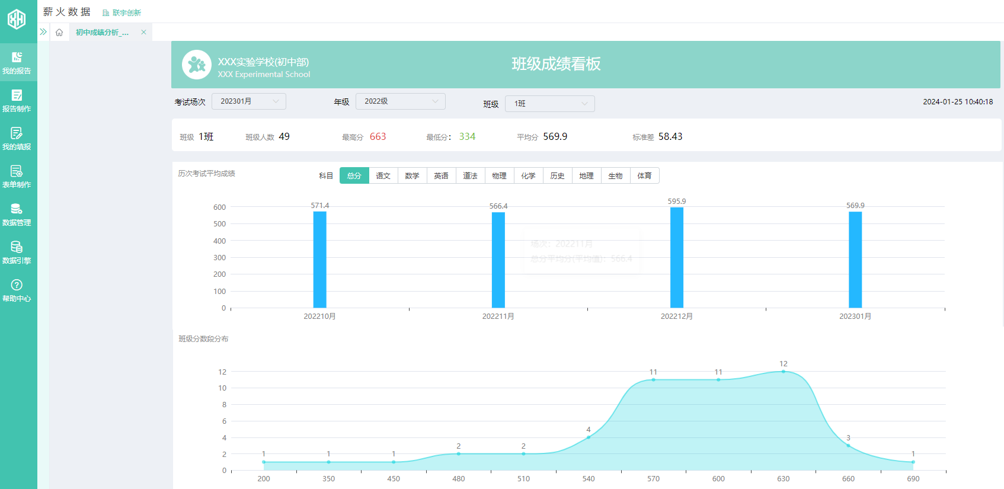1004x489 pixels.
Task: Select the 体育 subject tab
Action: tap(645, 175)
